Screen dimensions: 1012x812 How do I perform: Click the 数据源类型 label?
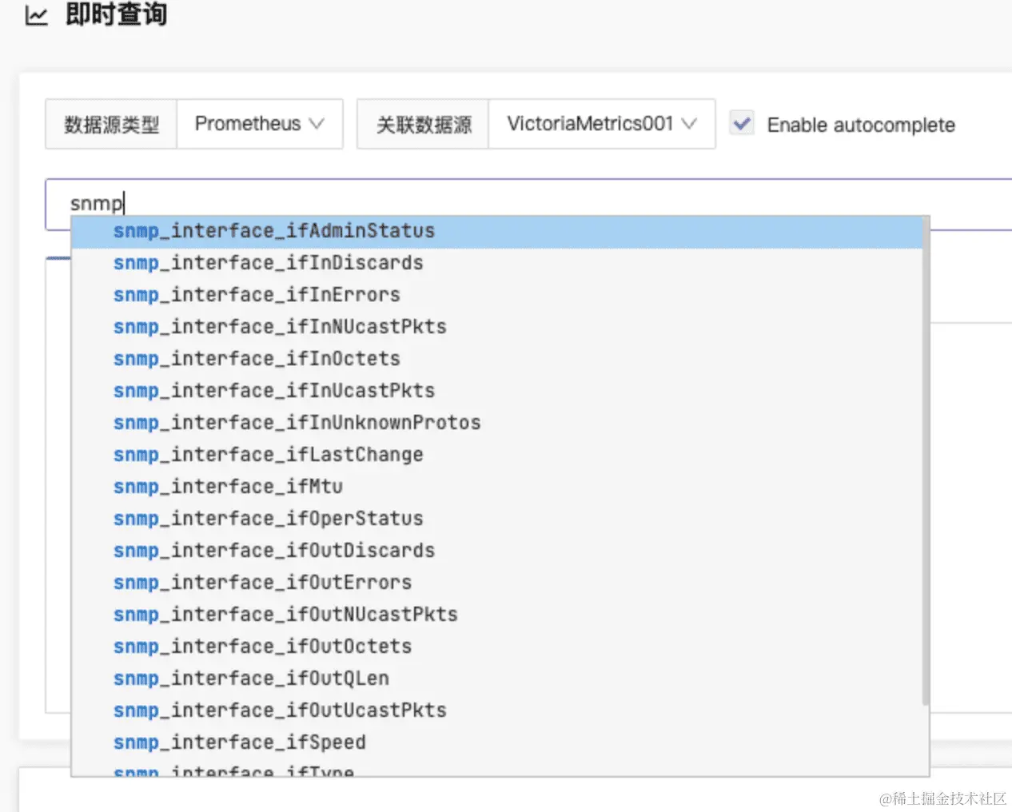[111, 125]
